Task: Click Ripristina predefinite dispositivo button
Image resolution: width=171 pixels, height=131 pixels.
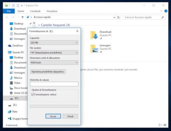Action: click(x=48, y=72)
